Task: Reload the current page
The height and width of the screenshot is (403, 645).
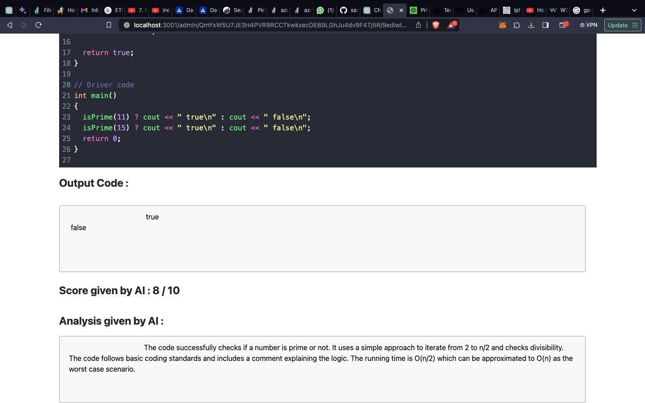Action: 39,25
